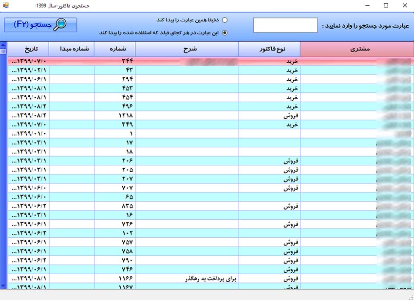The height and width of the screenshot is (300, 414).
Task: Click scroll-up arrow of the left scrollbar
Action: (x=3, y=45)
